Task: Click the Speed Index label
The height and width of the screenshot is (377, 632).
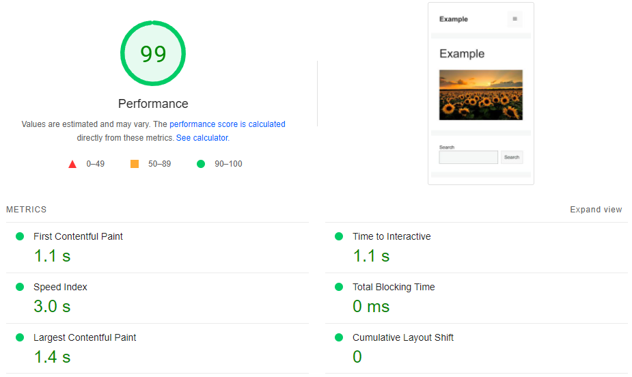Action: click(60, 287)
